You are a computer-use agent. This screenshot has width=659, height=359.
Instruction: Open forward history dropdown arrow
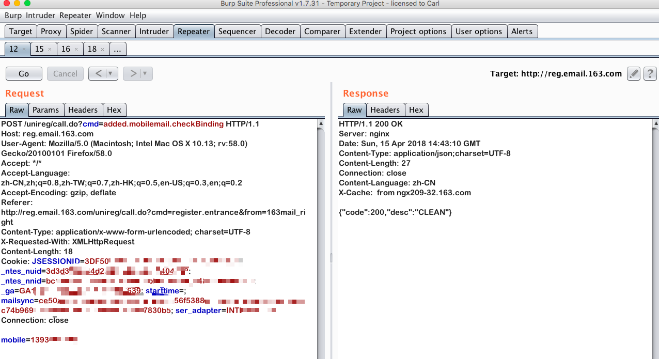click(x=146, y=74)
